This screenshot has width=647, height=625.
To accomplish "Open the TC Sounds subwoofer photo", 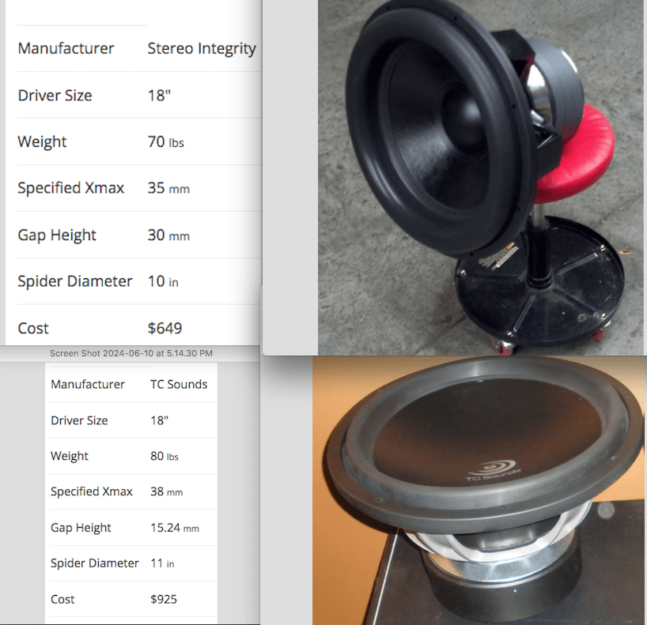I will pos(479,491).
